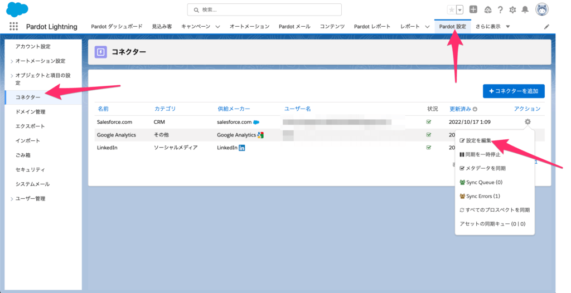This screenshot has width=571, height=293.
Task: Open the user profile avatar
Action: [x=542, y=9]
